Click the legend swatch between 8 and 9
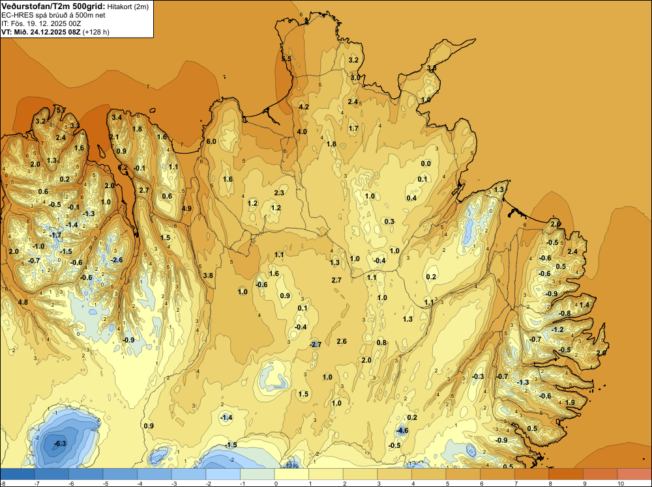The image size is (652, 487). [x=565, y=474]
